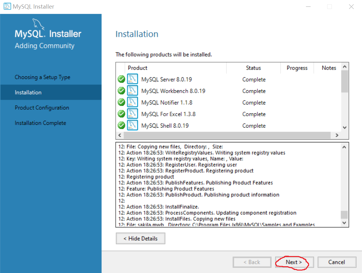This screenshot has height=273, width=362.
Task: Click the MySQL For Excel 1.3.8 product icon
Action: pyautogui.click(x=132, y=114)
